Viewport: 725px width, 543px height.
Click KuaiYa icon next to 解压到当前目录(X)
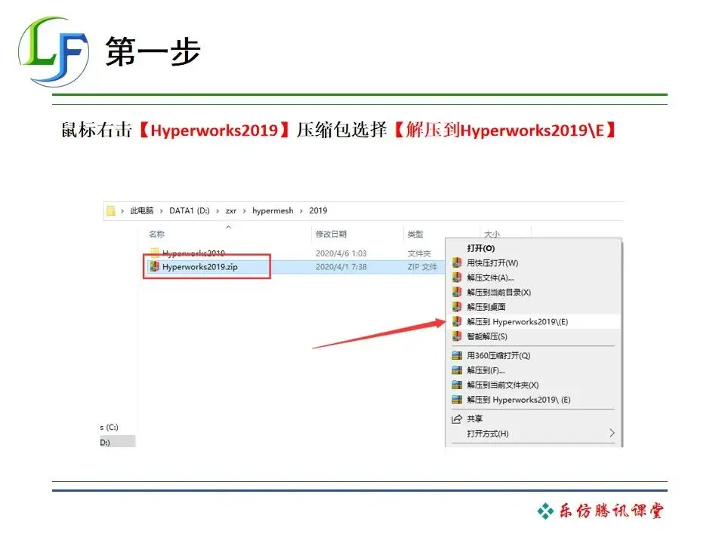(x=457, y=293)
